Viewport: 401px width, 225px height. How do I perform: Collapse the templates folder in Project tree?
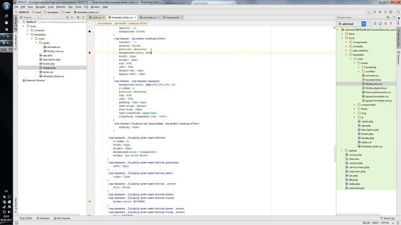tap(28, 34)
